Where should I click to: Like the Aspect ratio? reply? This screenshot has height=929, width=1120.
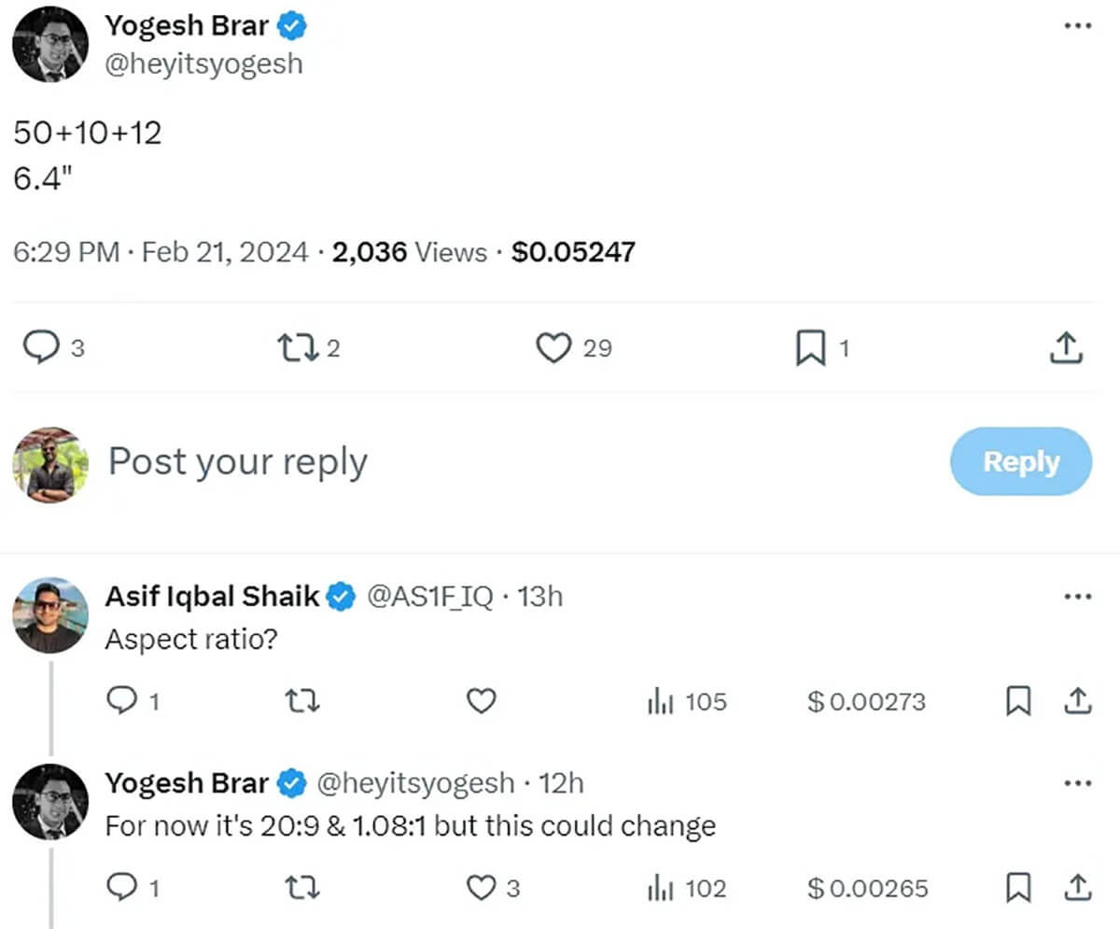coord(481,701)
